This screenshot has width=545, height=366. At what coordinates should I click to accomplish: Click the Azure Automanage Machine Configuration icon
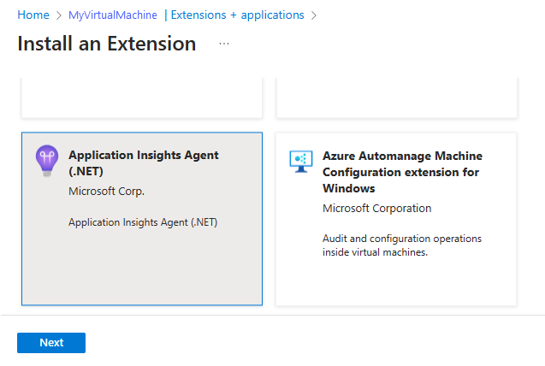click(300, 161)
